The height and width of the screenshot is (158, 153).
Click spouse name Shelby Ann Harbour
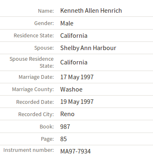88,48
